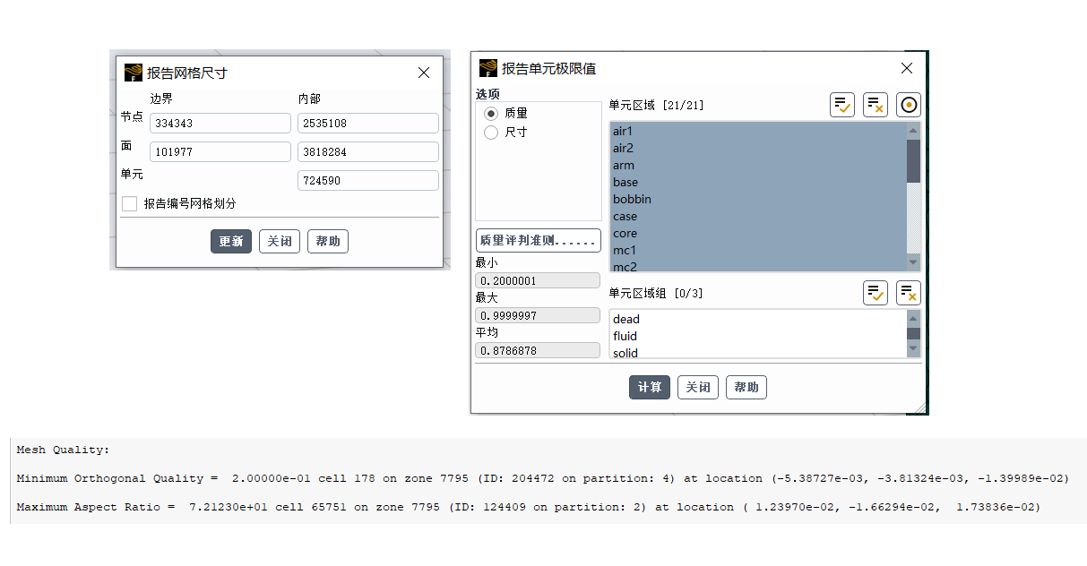The width and height of the screenshot is (1087, 566).
Task: Deselect all groups in 单元区域组 list
Action: [908, 293]
